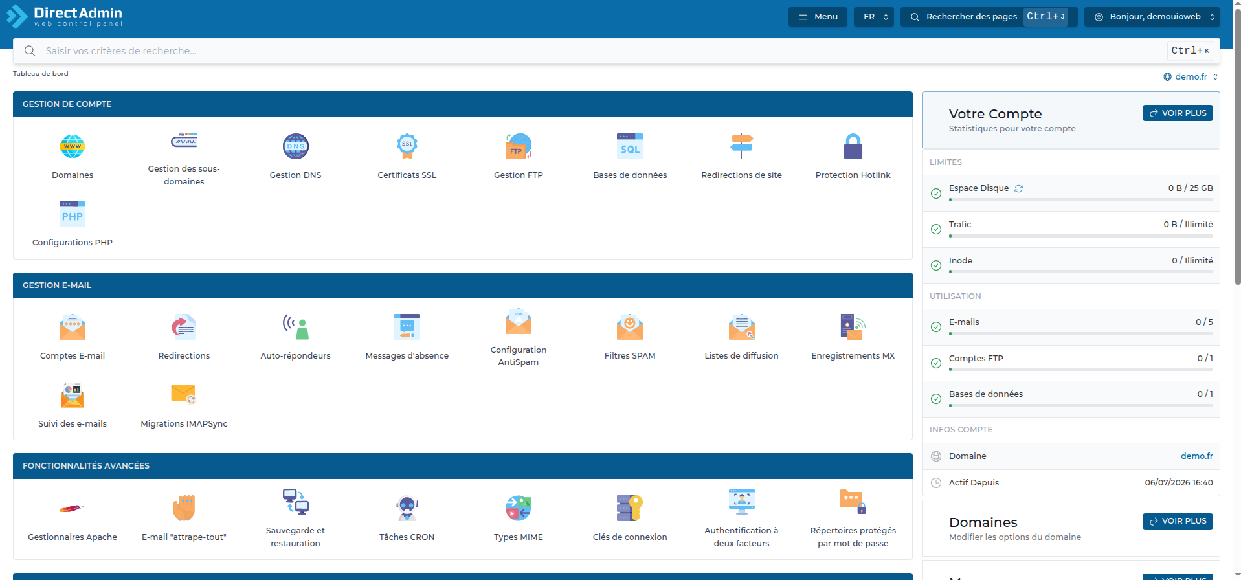Click the DirectAdmin logo

pos(64,16)
